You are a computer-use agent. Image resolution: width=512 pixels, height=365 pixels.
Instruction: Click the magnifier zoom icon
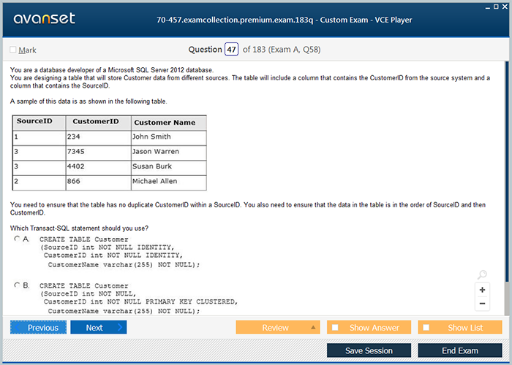(x=482, y=274)
